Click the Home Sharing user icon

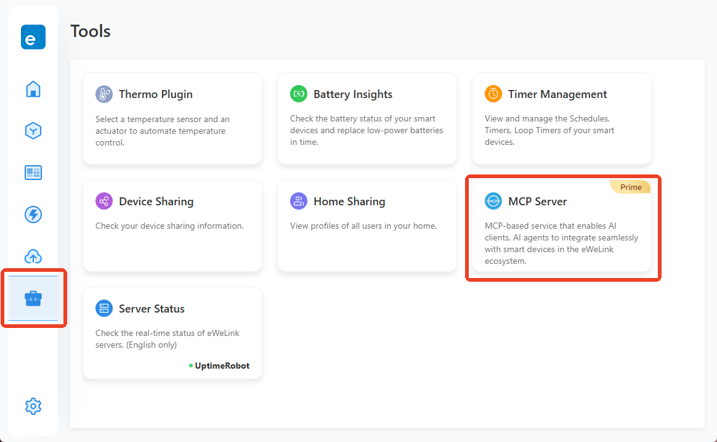[299, 202]
